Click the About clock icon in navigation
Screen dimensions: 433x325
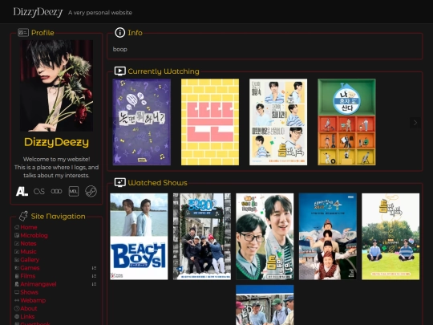[17, 308]
